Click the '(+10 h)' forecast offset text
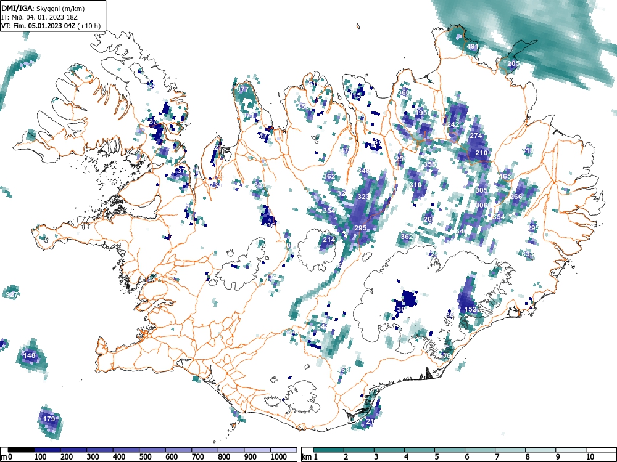This screenshot has height=462, width=617. pyautogui.click(x=89, y=26)
